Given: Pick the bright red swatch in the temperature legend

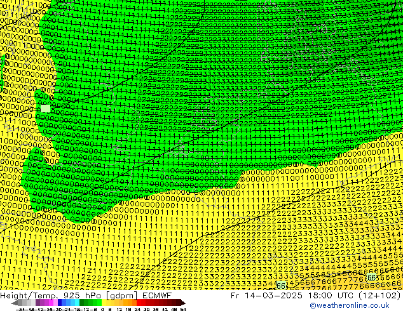Looking at the screenshot, I should click(x=139, y=303).
